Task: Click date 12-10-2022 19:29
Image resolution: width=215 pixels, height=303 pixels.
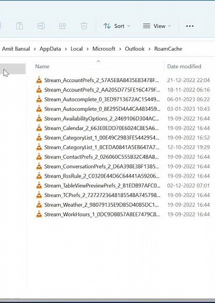Action: (x=188, y=147)
